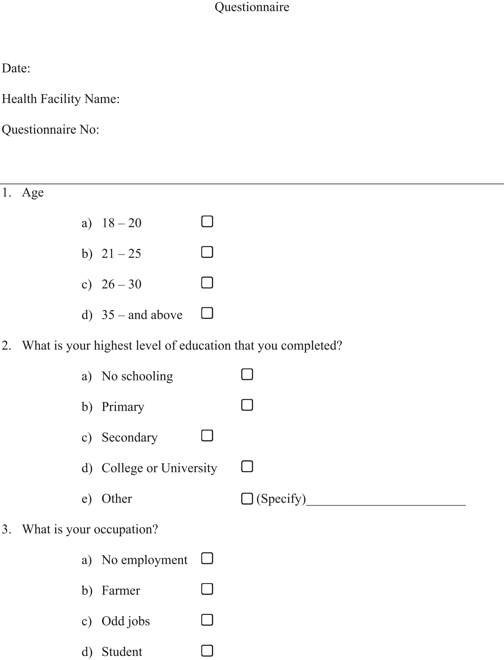Image resolution: width=504 pixels, height=660 pixels.
Task: Tick the Farmer occupation checkbox
Action: 207,589
